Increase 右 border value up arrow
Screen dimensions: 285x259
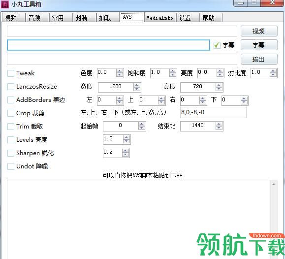202,98
